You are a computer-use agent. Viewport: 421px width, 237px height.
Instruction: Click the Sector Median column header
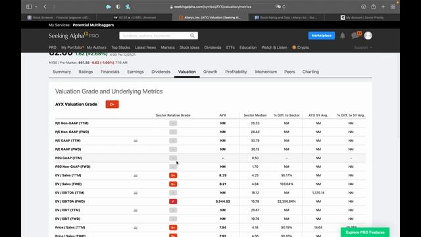[x=255, y=115]
